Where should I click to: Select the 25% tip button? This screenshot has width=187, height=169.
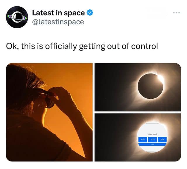click(162, 140)
